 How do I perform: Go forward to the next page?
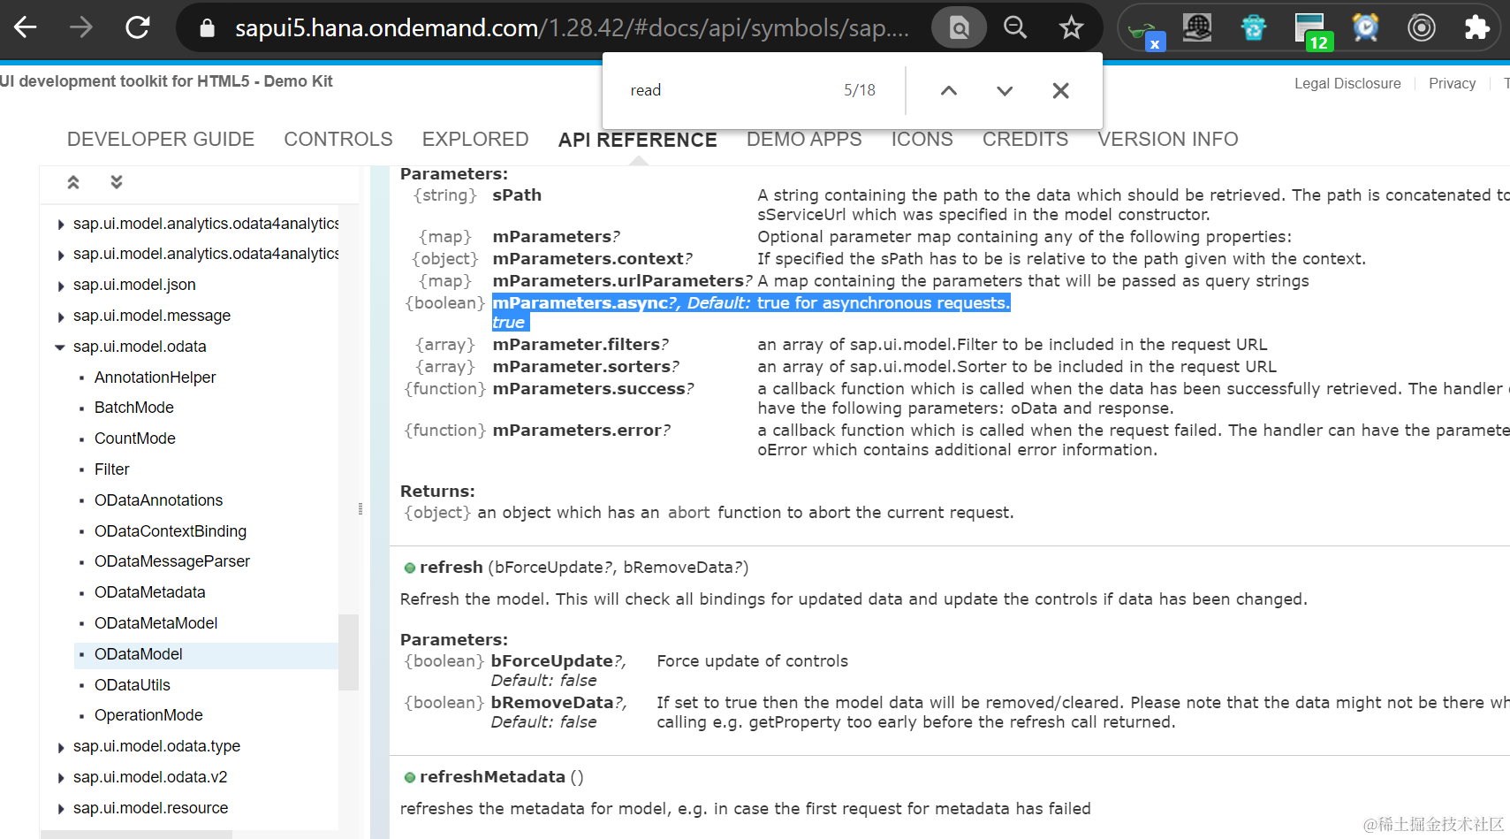click(x=81, y=27)
